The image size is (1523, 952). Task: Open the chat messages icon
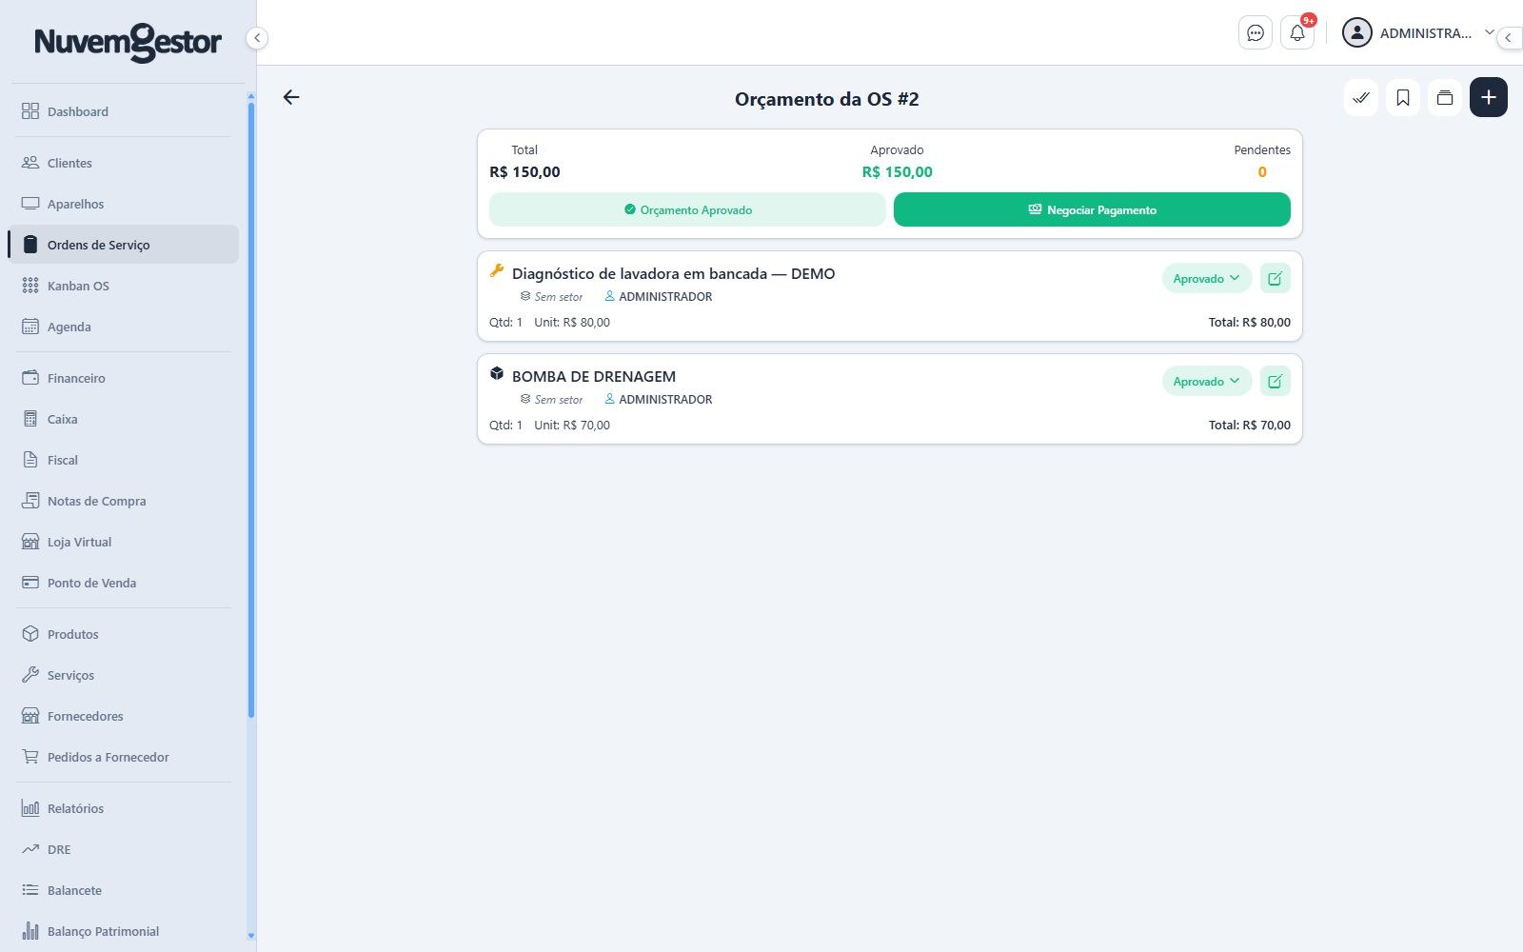1256,33
